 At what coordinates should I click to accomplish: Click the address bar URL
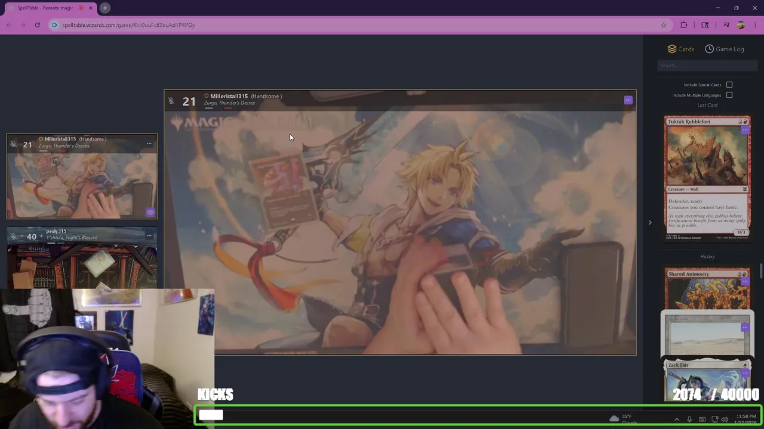point(128,25)
